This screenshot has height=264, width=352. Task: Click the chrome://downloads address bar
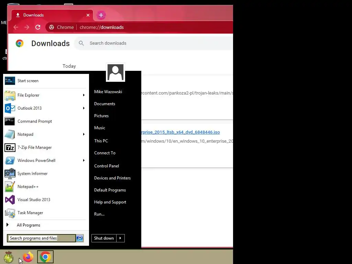[139, 27]
